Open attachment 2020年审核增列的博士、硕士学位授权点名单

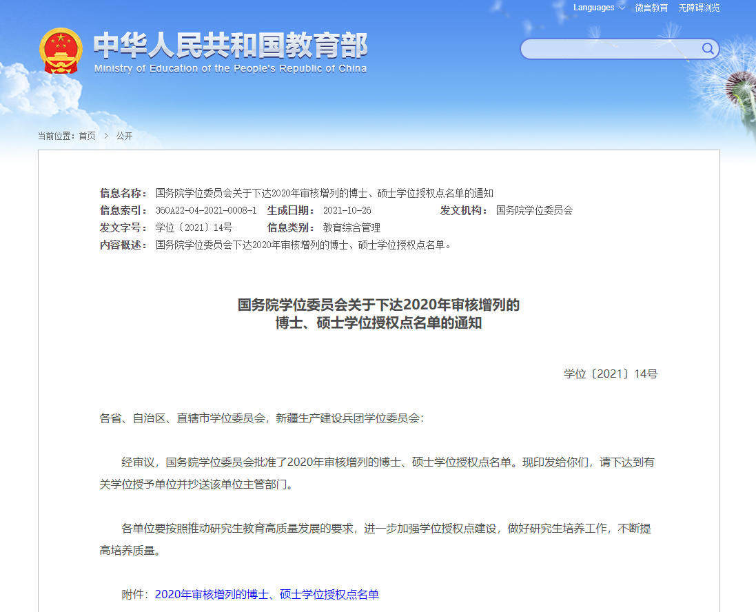(267, 594)
